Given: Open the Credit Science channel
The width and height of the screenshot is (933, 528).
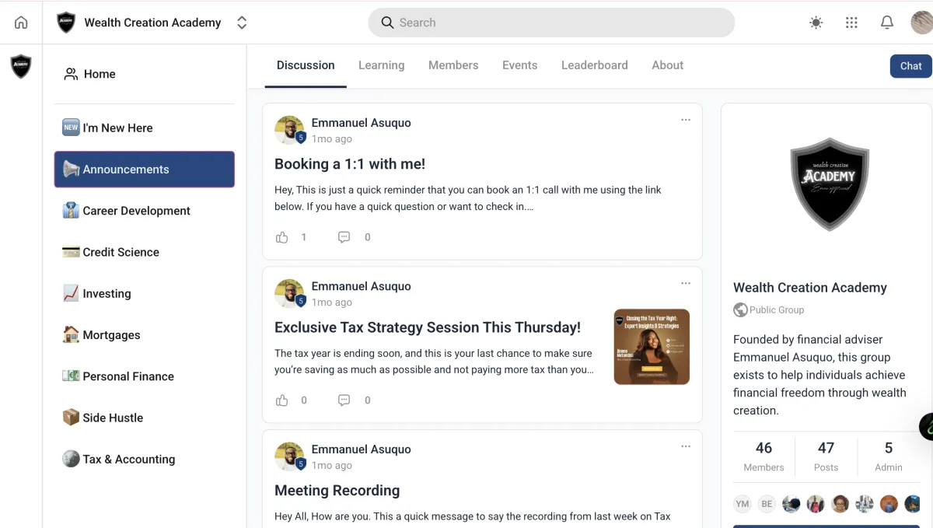Looking at the screenshot, I should coord(144,252).
